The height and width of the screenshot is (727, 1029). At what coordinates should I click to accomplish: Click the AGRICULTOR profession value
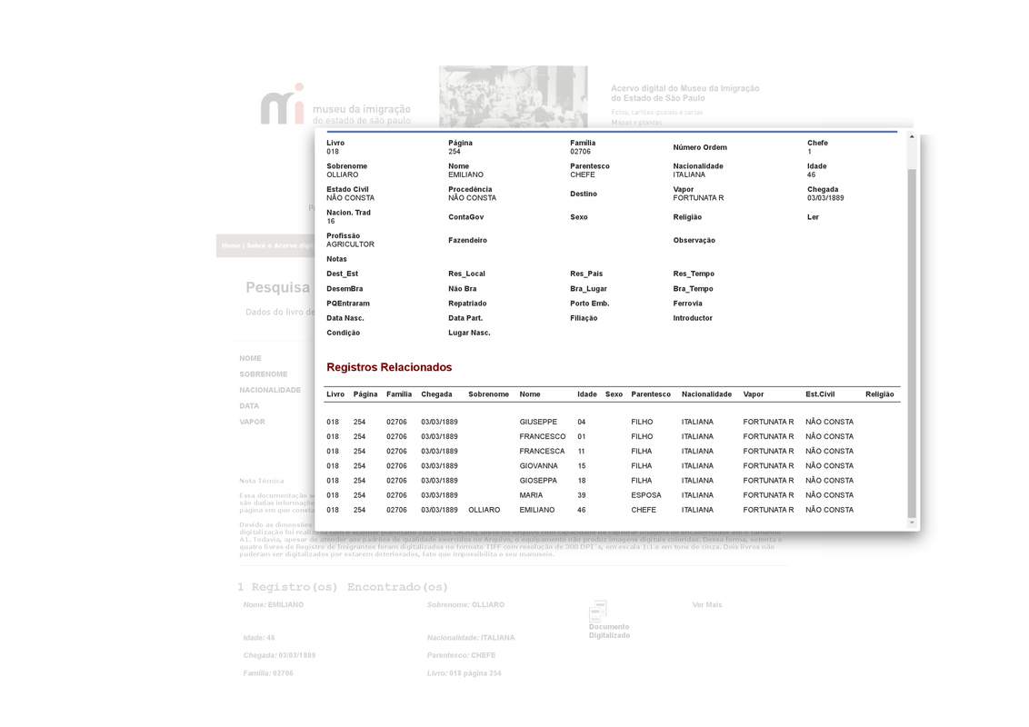(x=351, y=244)
